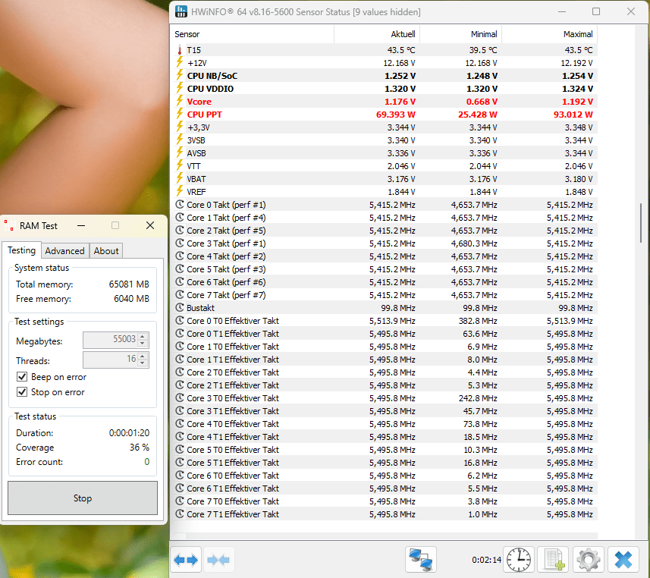The width and height of the screenshot is (650, 578).
Task: Click the Coverage 36 % value
Action: (140, 447)
